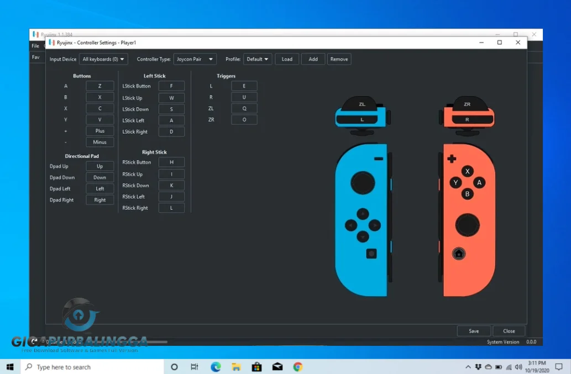Open the Controller Type dropdown showing Joycon Pair
This screenshot has height=374, width=571.
pyautogui.click(x=195, y=59)
